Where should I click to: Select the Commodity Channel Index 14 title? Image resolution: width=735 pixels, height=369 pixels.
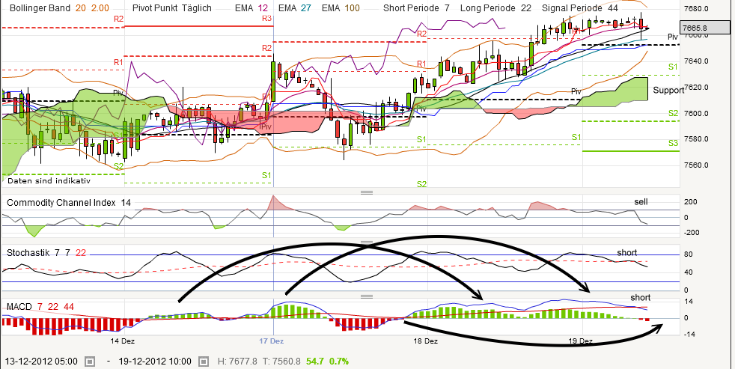[x=69, y=203]
